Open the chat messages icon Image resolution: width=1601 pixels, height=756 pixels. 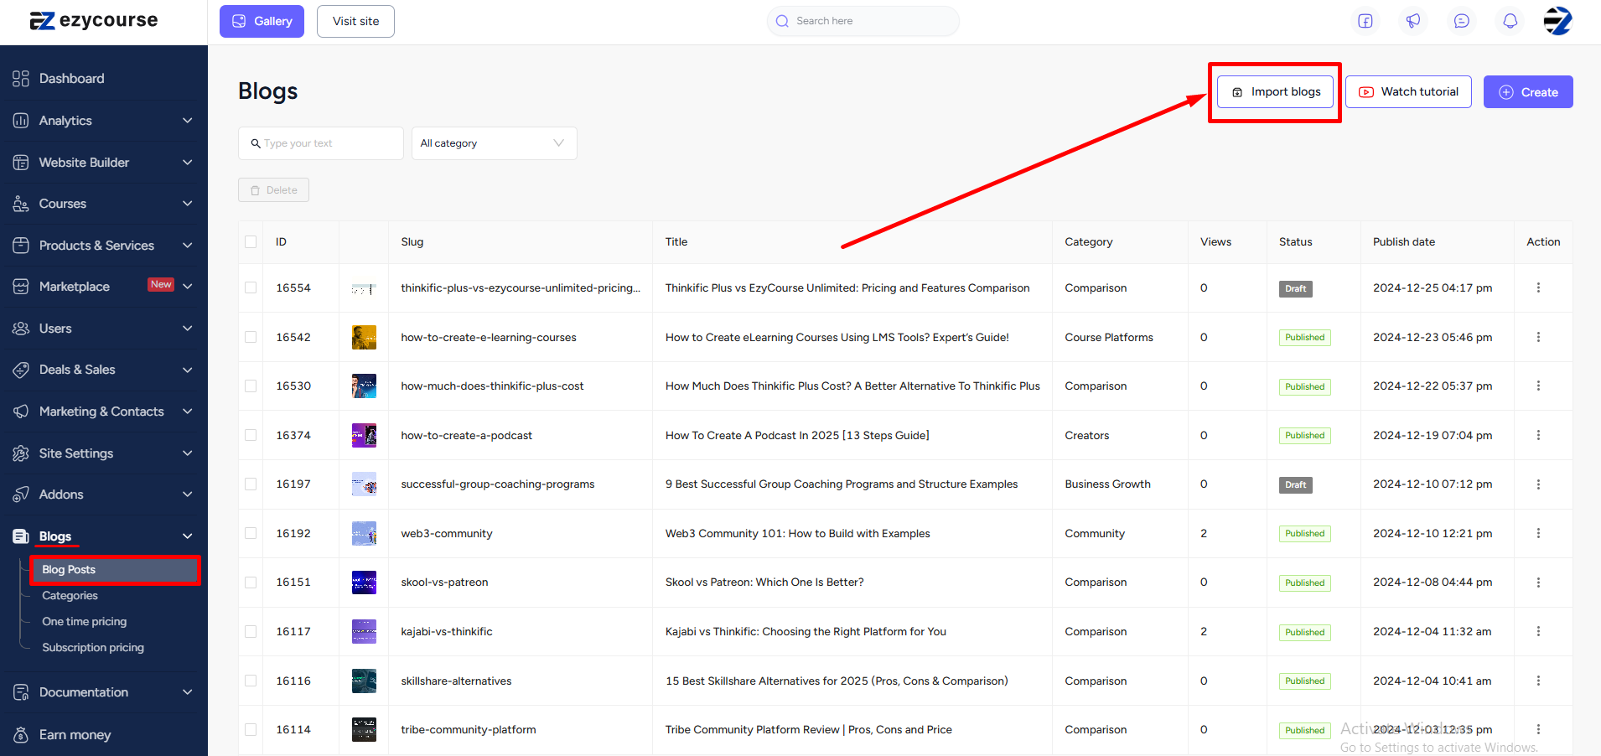[1462, 21]
